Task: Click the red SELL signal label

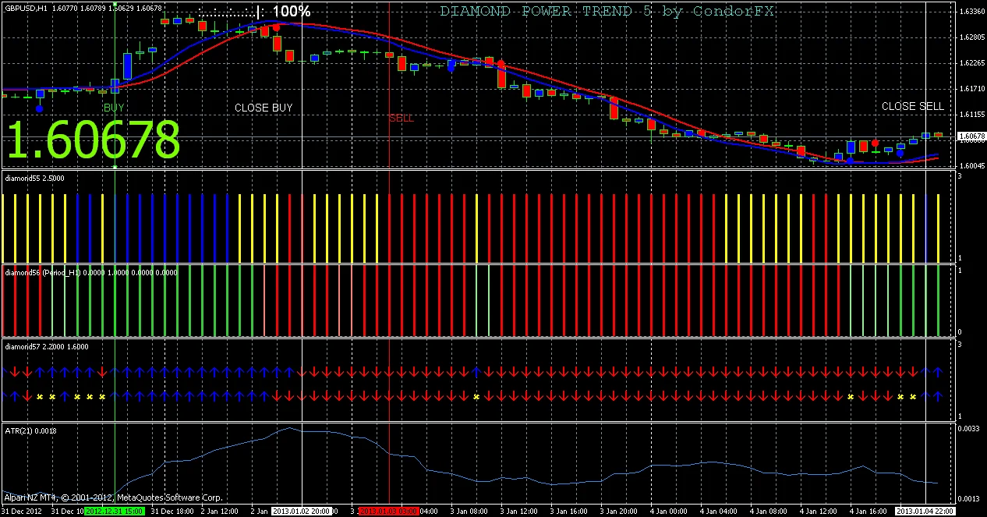Action: (402, 119)
